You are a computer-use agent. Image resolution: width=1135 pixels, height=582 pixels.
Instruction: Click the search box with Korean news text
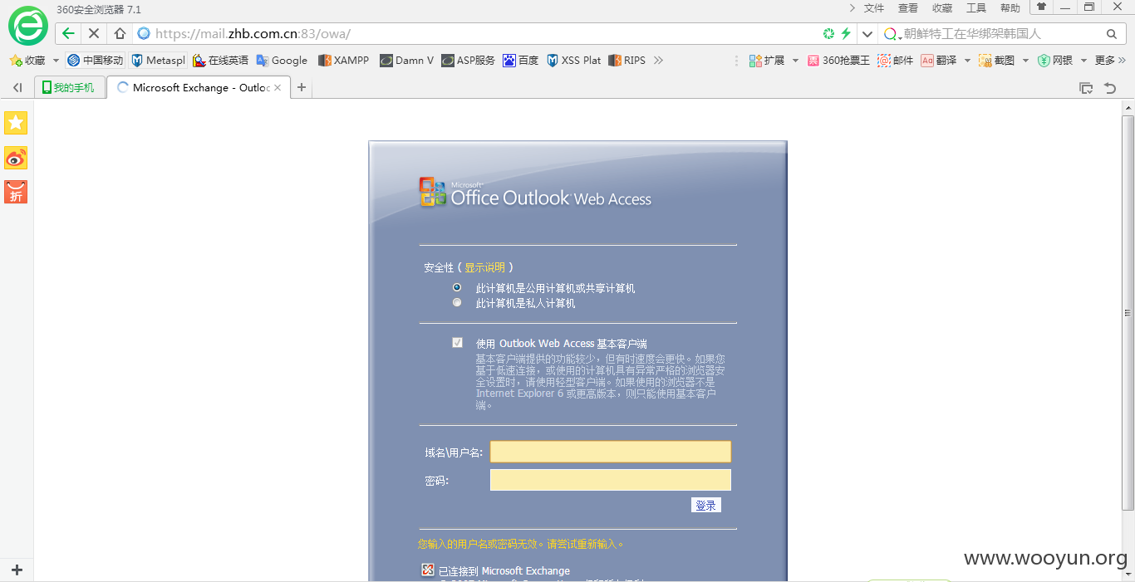[1001, 34]
